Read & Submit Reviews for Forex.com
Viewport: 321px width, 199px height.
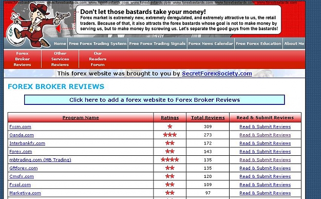pyautogui.click(x=265, y=152)
